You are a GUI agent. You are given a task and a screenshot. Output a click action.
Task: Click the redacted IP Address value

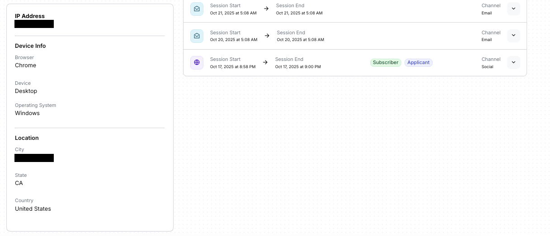34,24
